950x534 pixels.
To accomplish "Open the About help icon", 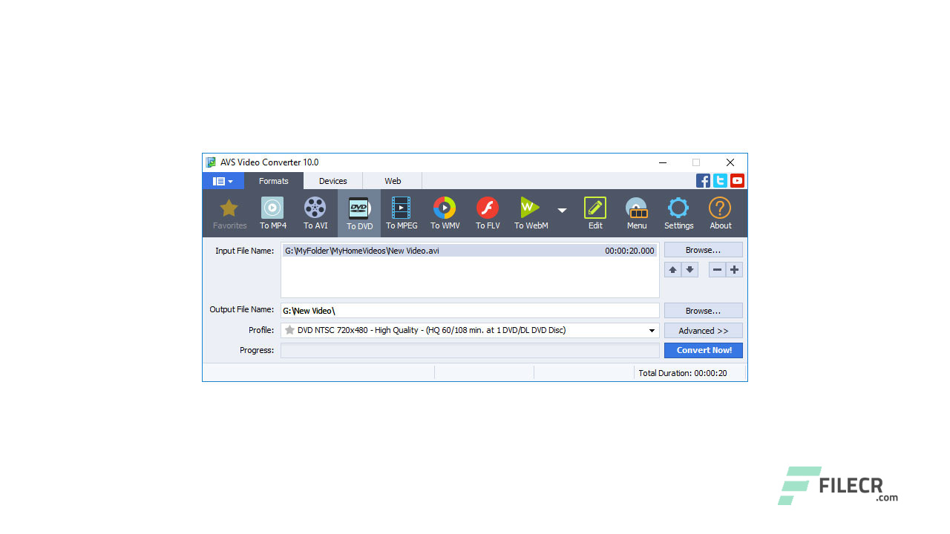I will point(720,214).
